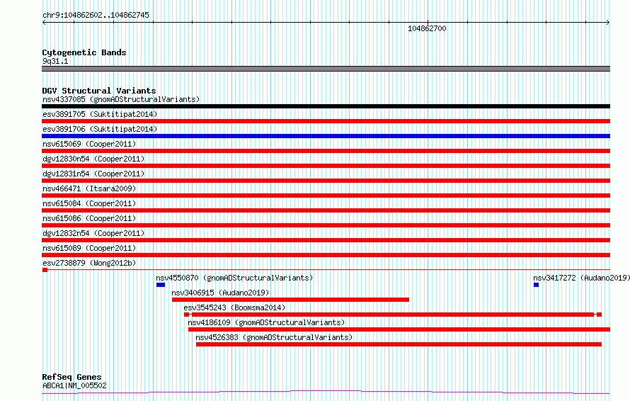Screen dimensions: 630x401
Task: Click the esv2738879 Wong2012b label
Action: tap(89, 263)
